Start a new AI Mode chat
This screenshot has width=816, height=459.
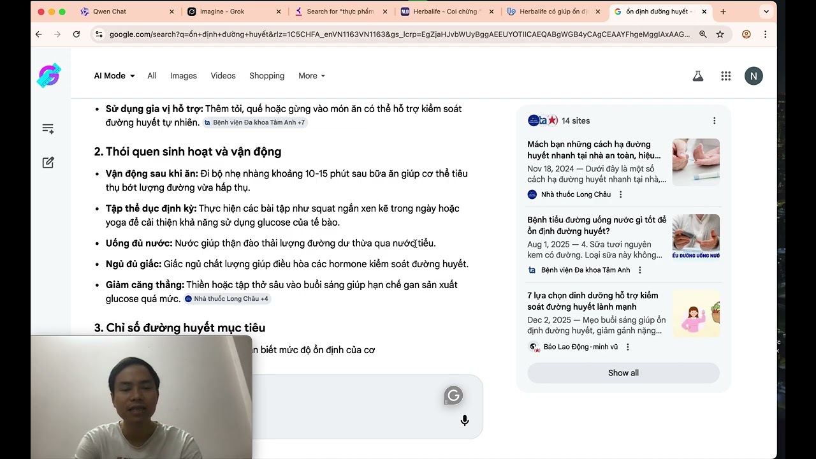tap(48, 163)
